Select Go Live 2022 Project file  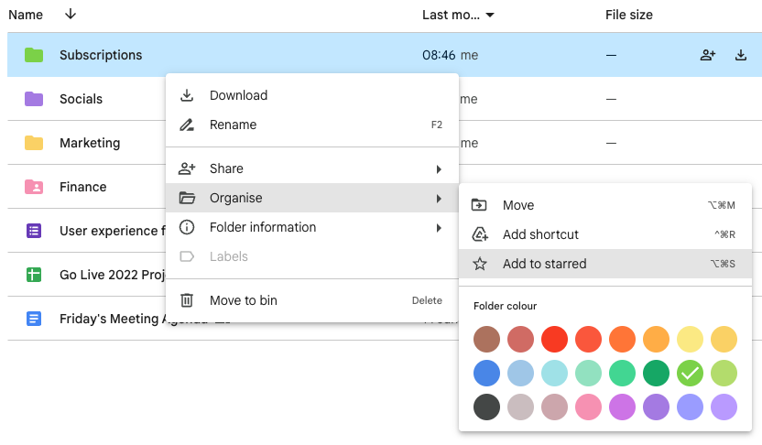[x=113, y=275]
